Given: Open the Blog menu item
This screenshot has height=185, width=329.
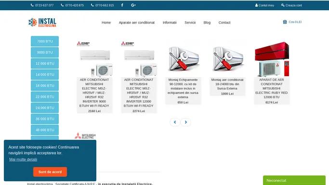Looking at the screenshot, I should tap(207, 23).
